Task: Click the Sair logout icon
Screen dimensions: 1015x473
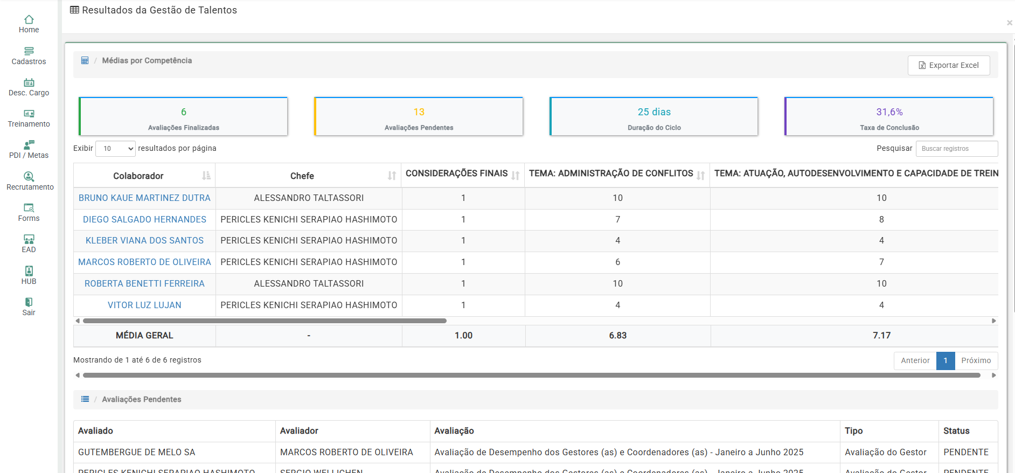Action: pos(29,302)
